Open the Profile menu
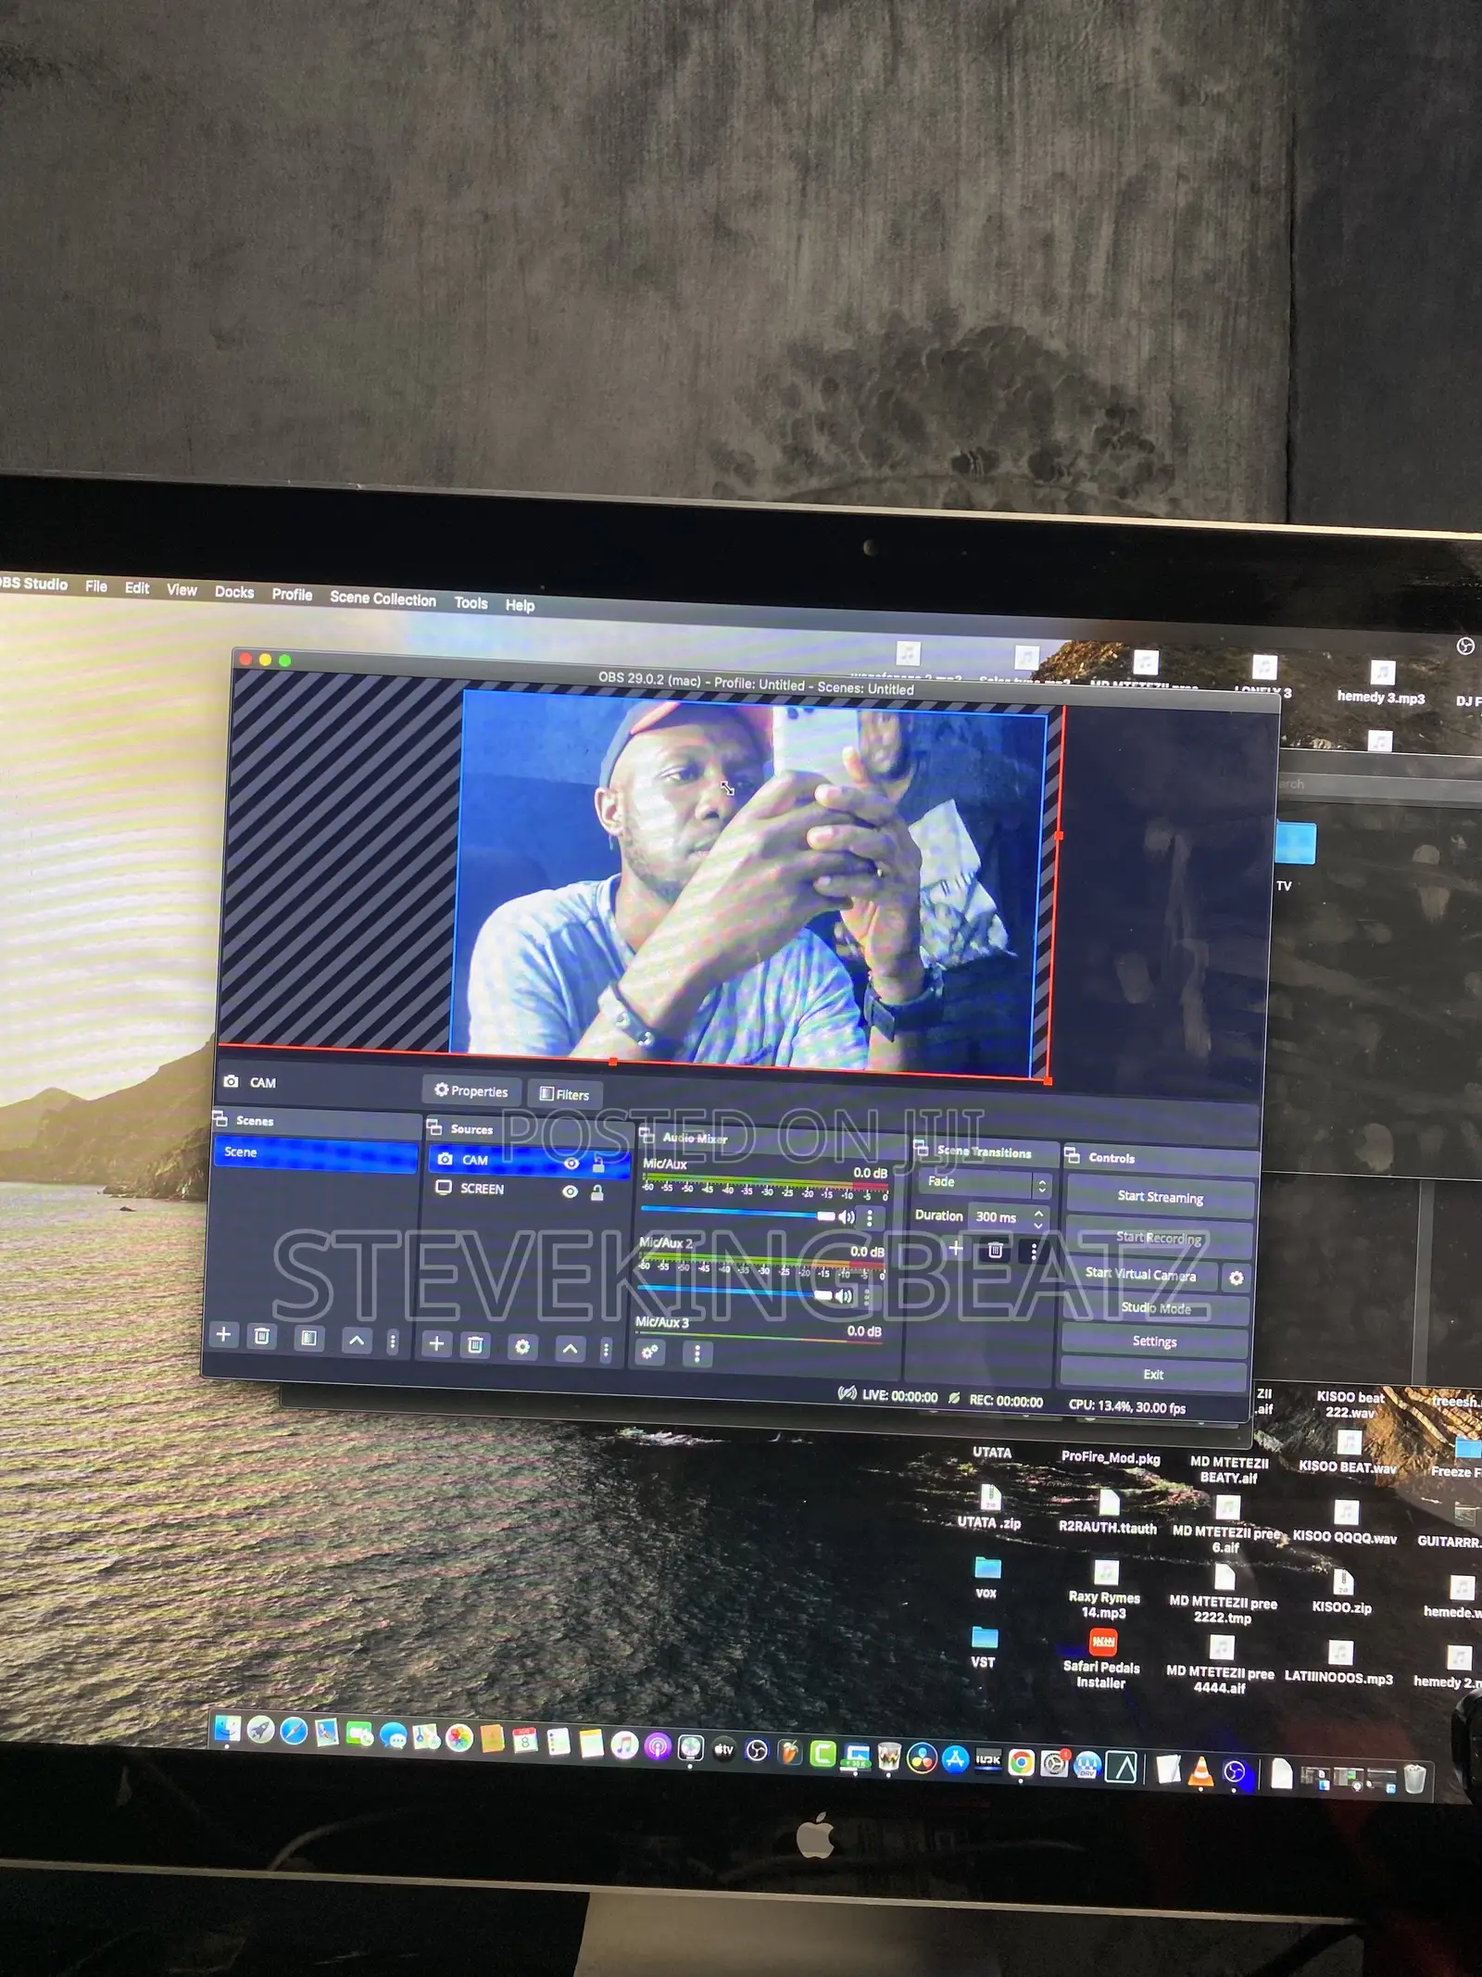 [x=292, y=595]
